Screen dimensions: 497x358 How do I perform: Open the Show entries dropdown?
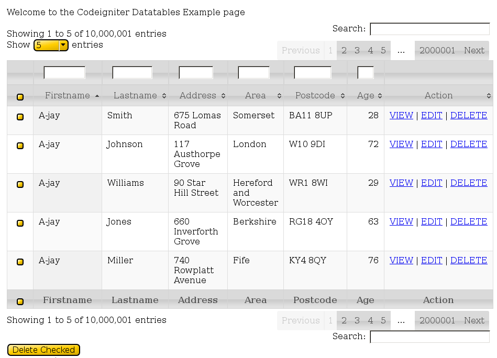[x=51, y=45]
